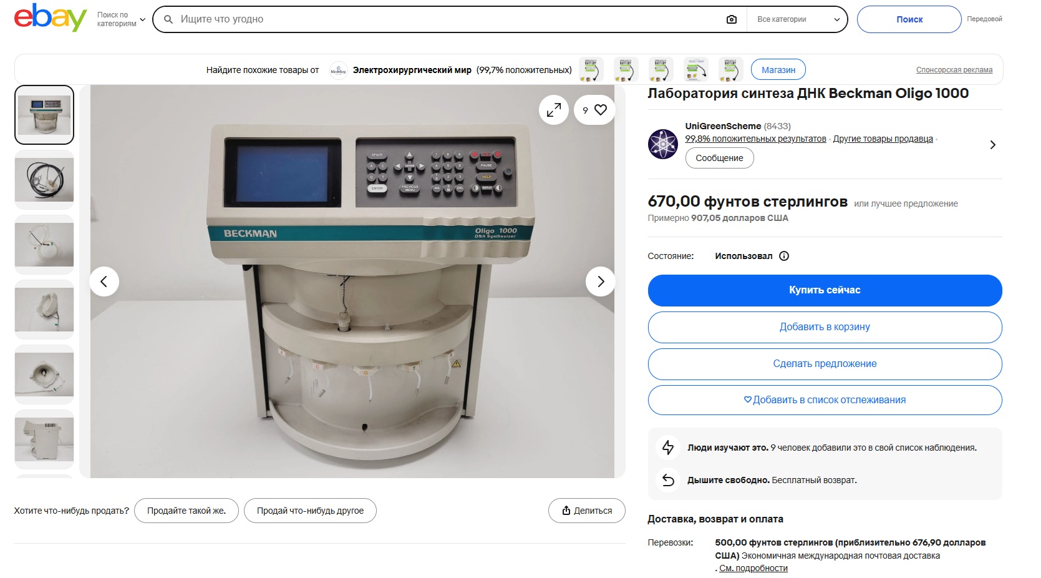Click the 670,00 pounds price text

click(747, 202)
